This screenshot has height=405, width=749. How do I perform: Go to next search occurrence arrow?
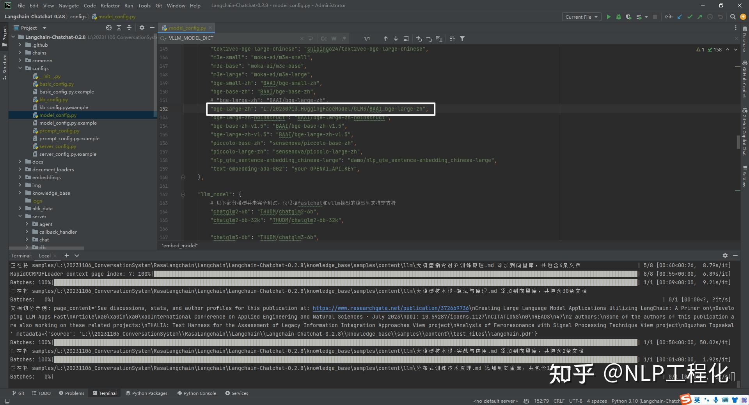pos(396,39)
